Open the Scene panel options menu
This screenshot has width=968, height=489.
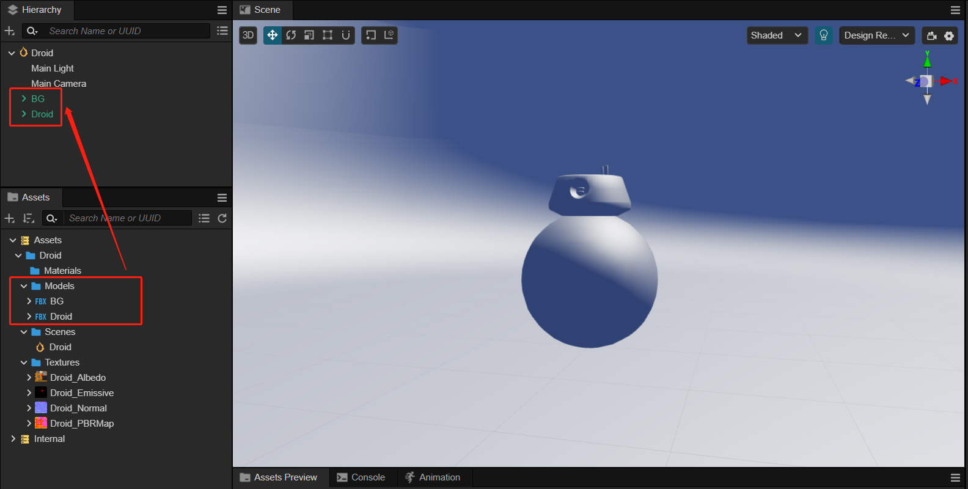pos(955,10)
